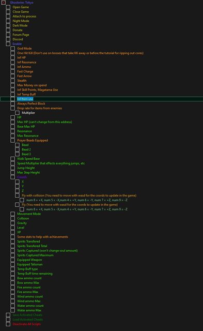Enable Inf Ammo checkbox
The width and height of the screenshot is (203, 331).
point(12,67)
